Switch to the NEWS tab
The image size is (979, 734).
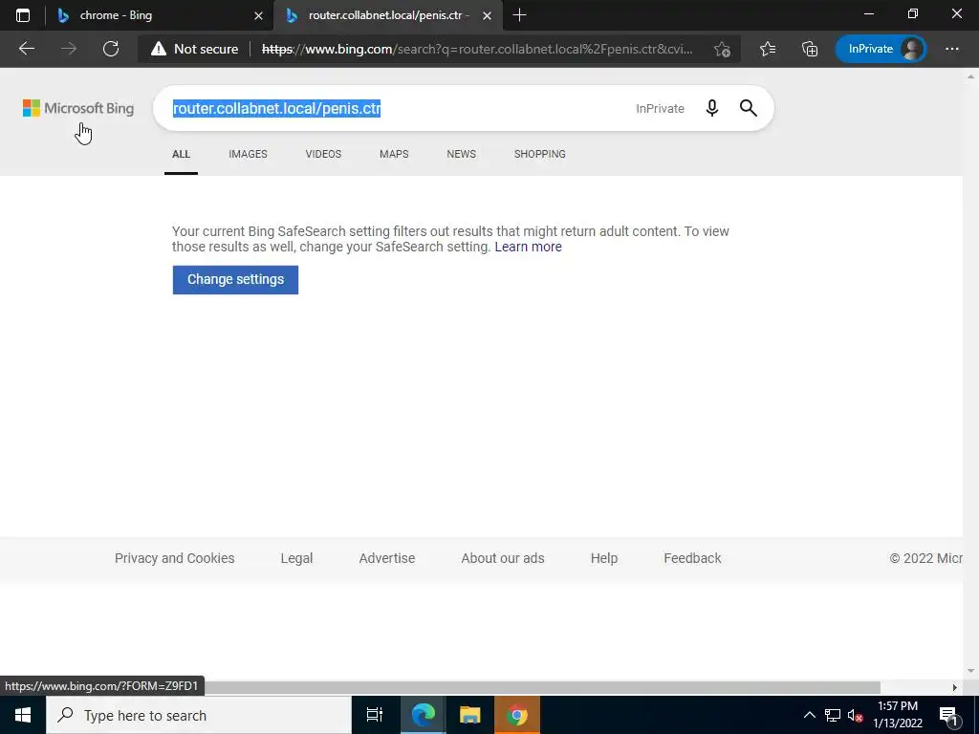tap(462, 154)
